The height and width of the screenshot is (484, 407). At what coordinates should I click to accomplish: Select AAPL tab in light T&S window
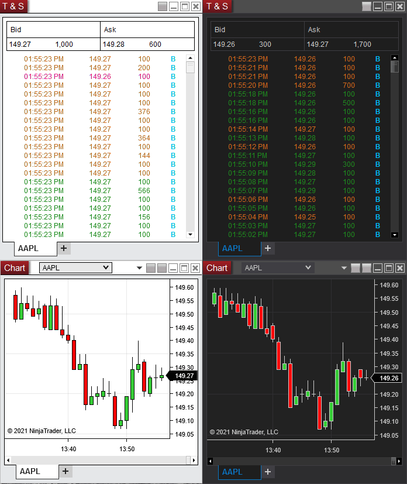pos(36,249)
